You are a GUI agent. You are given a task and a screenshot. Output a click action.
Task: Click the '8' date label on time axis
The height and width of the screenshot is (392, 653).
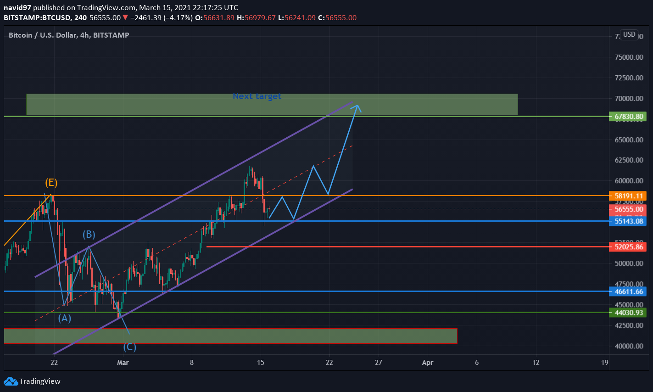coord(192,363)
